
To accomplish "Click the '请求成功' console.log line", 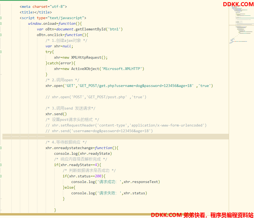I will pos(116,182).
